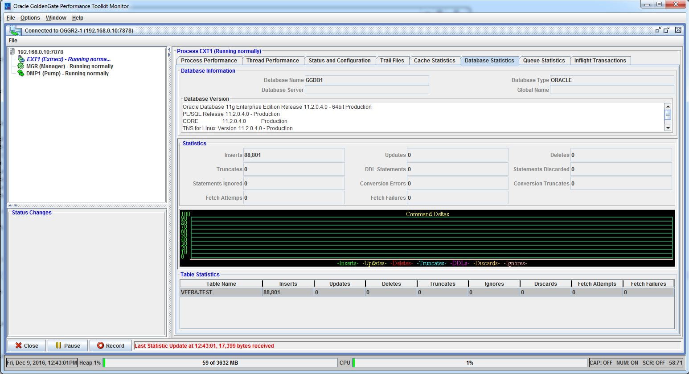This screenshot has width=689, height=374.
Task: Click the DMP1 Pump process icon
Action: pos(21,73)
